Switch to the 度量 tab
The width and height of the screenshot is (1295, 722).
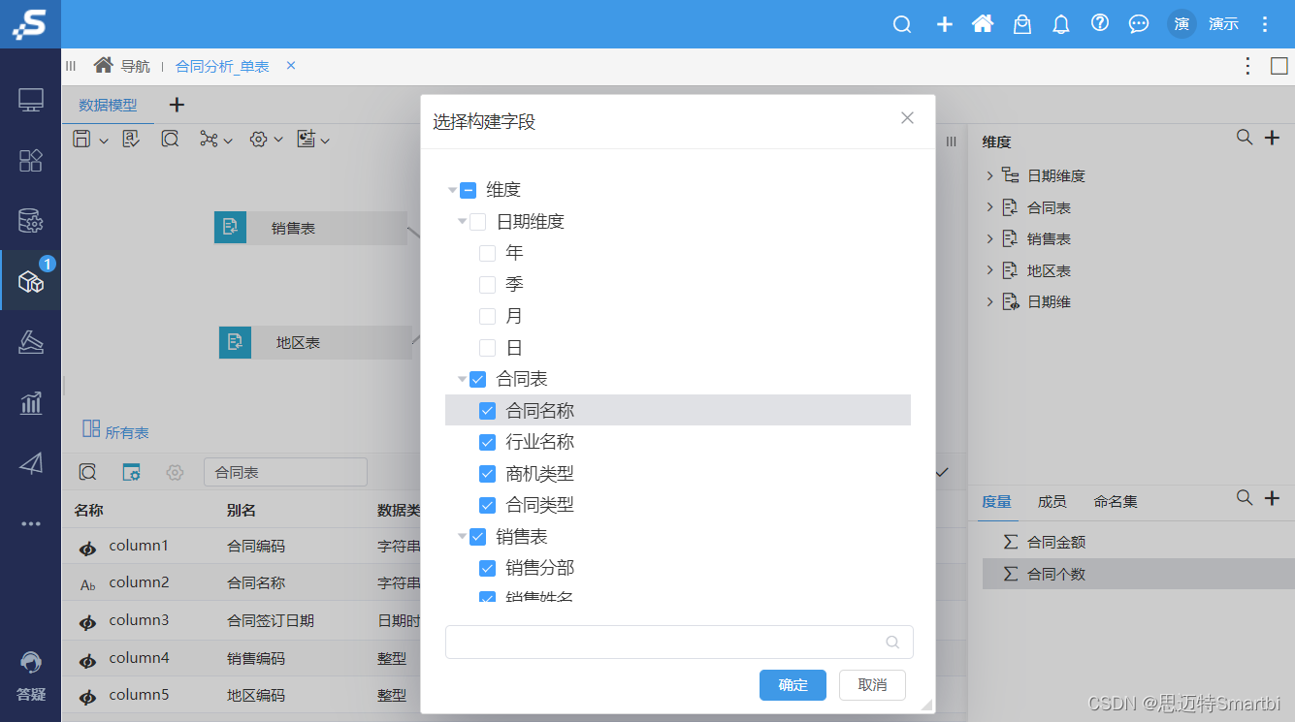point(996,501)
